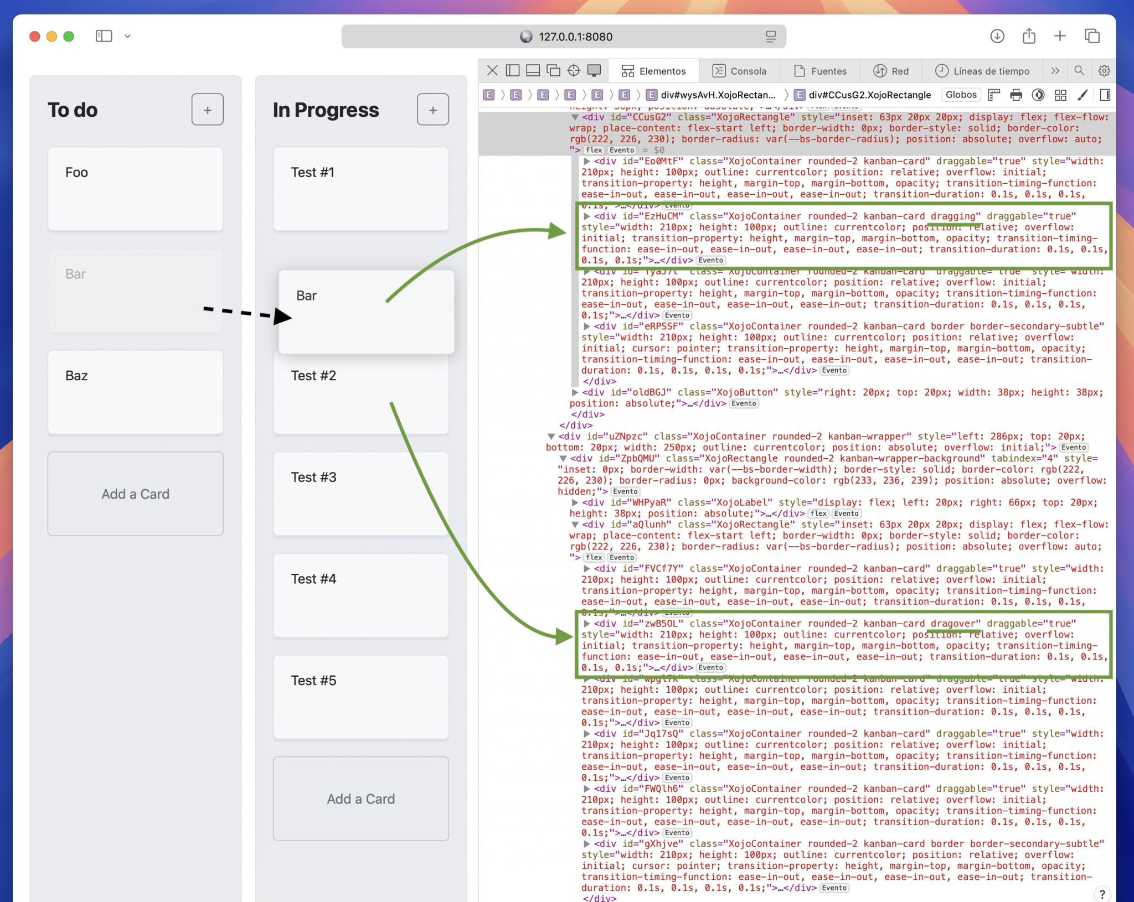Toggle flex badge on WHPyaR label

pyautogui.click(x=818, y=514)
